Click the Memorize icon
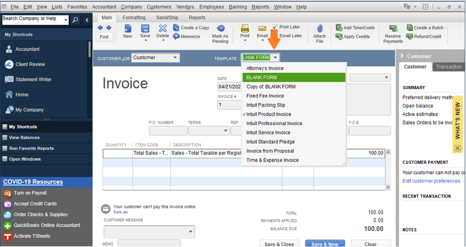The height and width of the screenshot is (247, 466). [x=176, y=36]
